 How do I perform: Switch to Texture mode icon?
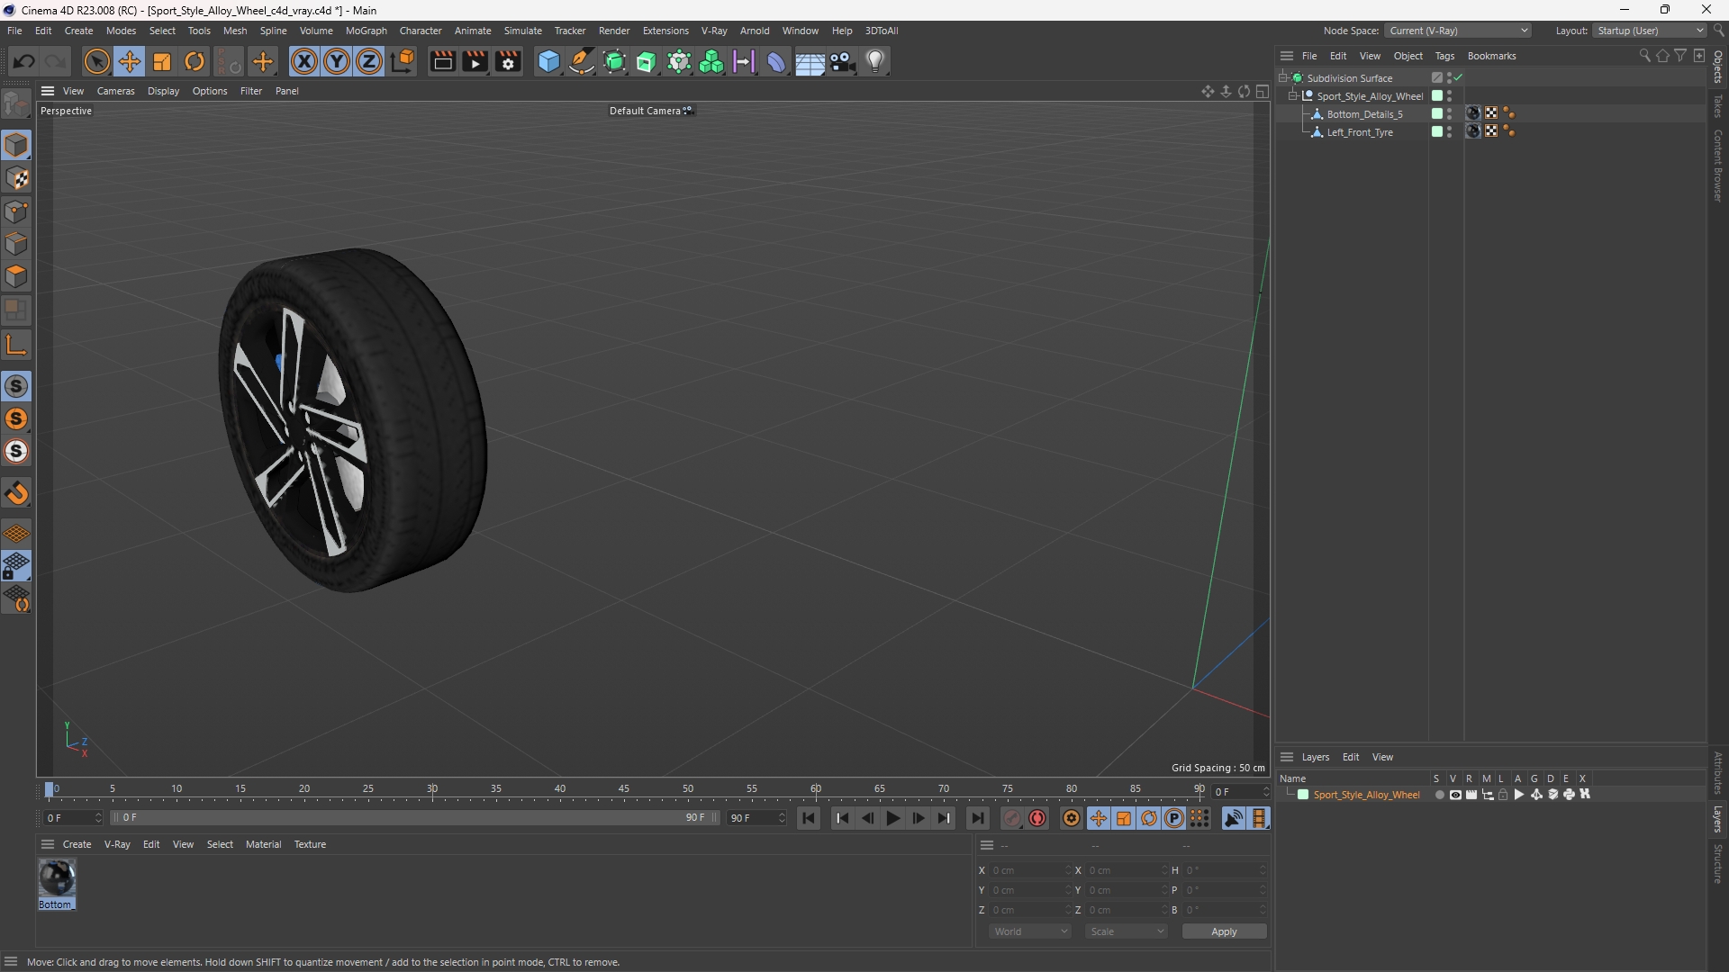pyautogui.click(x=16, y=178)
